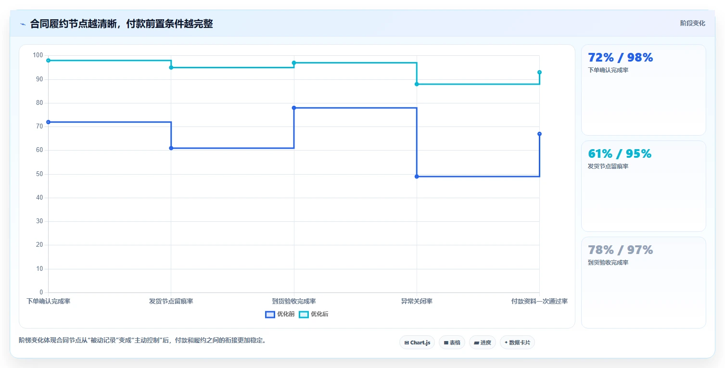Click the 异常关闭率 x-axis label

417,302
